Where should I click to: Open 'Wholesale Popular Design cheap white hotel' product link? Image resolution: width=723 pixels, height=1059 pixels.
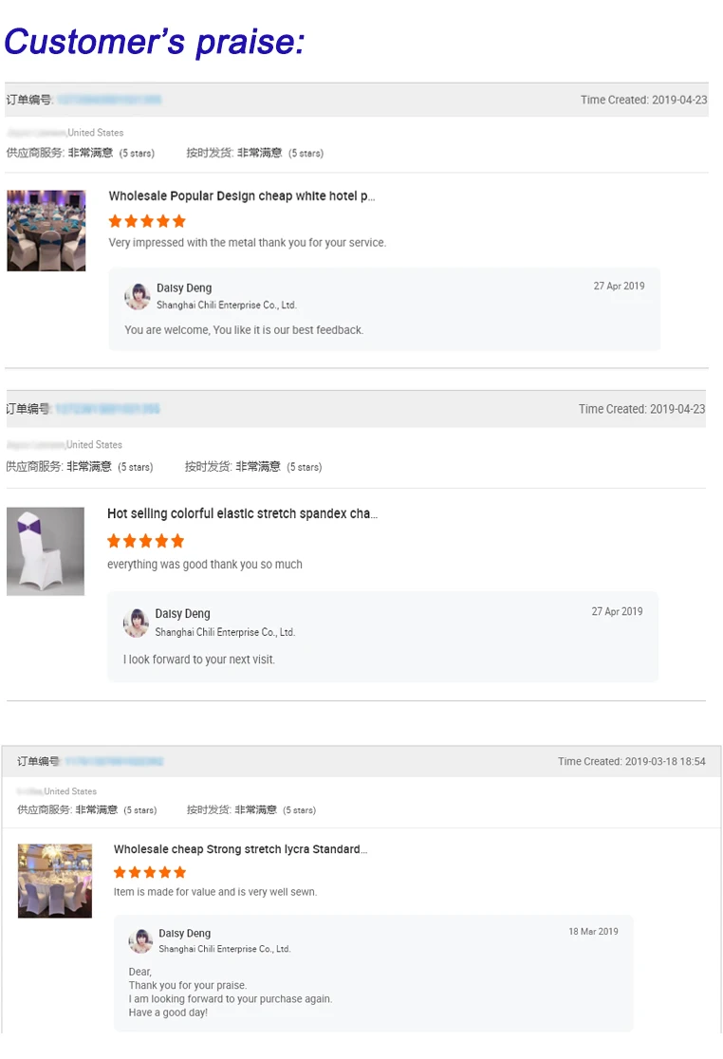[242, 196]
